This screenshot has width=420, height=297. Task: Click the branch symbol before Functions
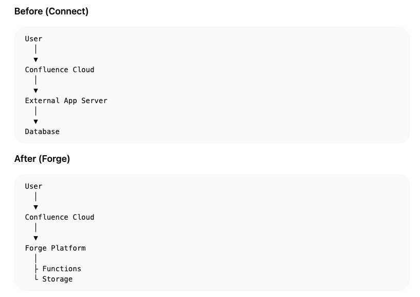[36, 269]
